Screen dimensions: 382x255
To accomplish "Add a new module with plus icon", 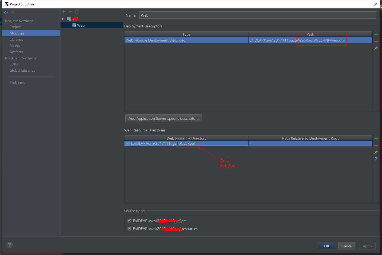I will tap(64, 12).
